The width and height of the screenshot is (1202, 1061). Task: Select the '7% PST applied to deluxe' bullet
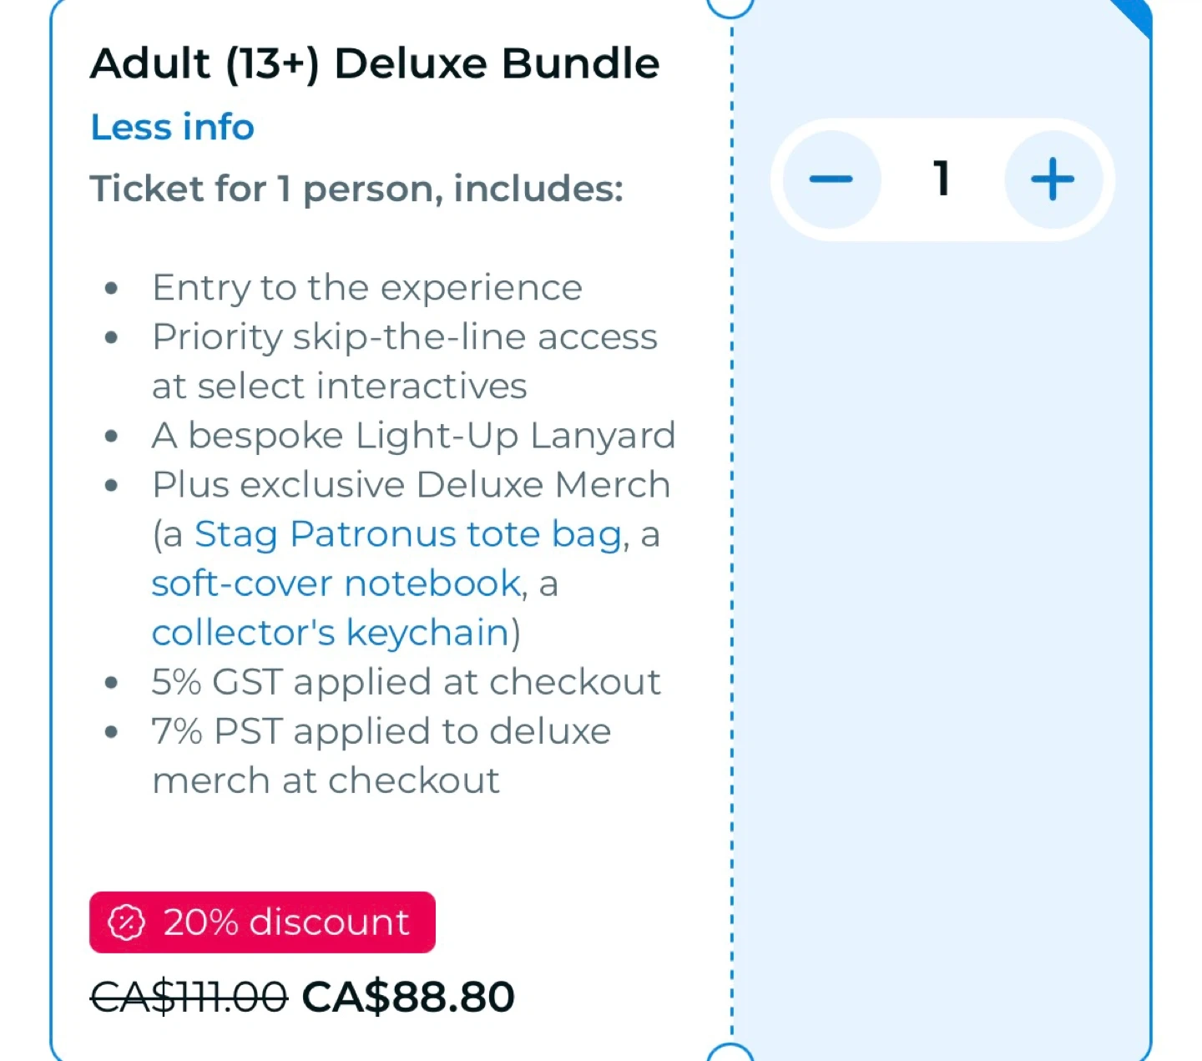(x=381, y=731)
